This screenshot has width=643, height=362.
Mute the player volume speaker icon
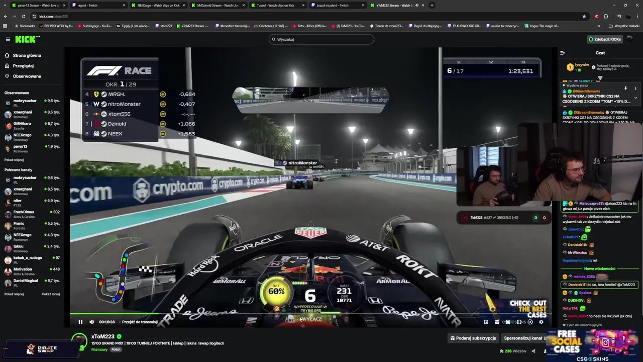coord(91,322)
